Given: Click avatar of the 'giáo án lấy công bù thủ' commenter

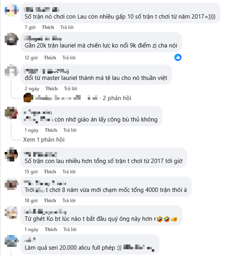Looking at the screenshot, I should coord(11,113).
